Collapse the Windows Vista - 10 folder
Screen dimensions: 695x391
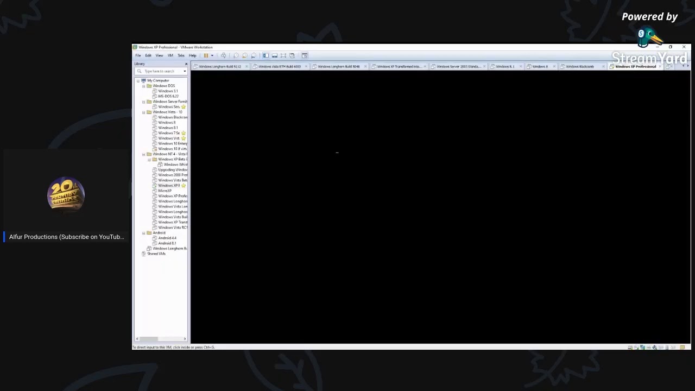click(143, 112)
